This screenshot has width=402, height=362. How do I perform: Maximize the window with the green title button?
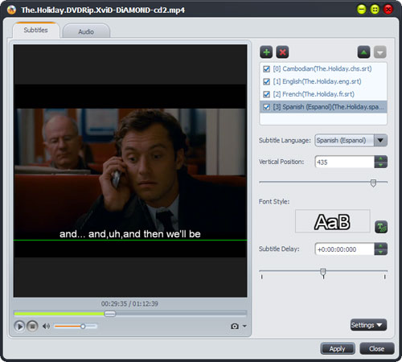[375, 10]
